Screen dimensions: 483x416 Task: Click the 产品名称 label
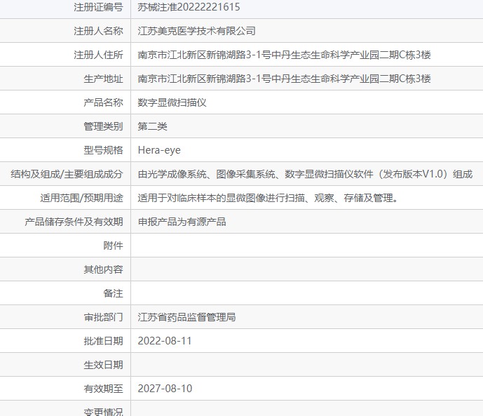pyautogui.click(x=103, y=102)
